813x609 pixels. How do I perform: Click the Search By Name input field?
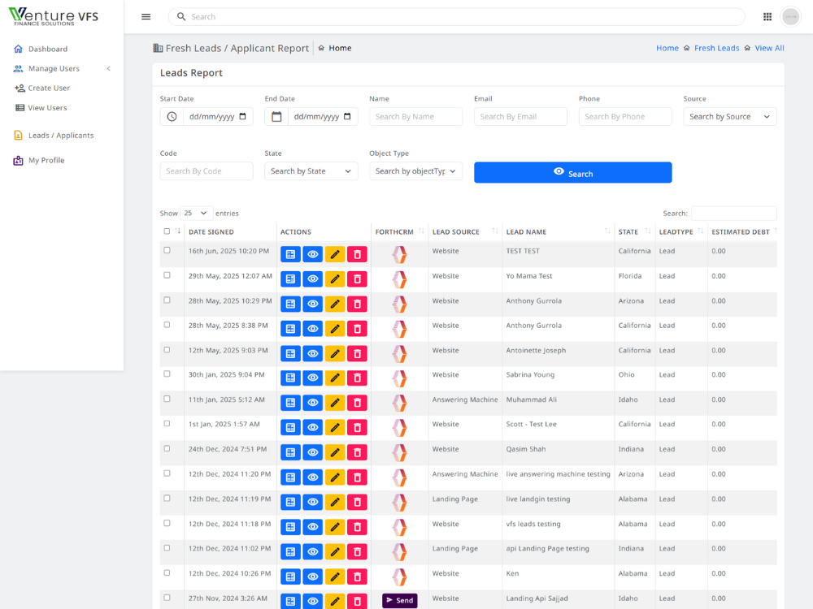pos(415,116)
